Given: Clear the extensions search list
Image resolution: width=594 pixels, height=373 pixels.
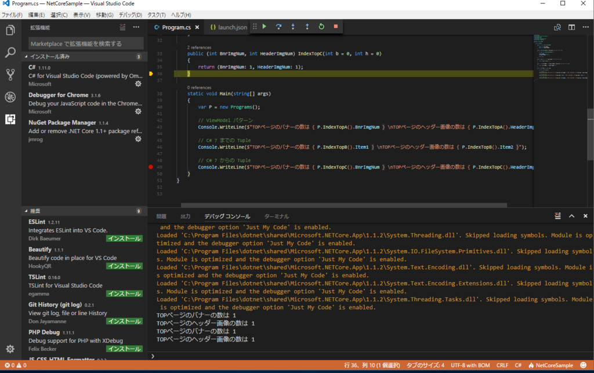Looking at the screenshot, I should point(122,27).
